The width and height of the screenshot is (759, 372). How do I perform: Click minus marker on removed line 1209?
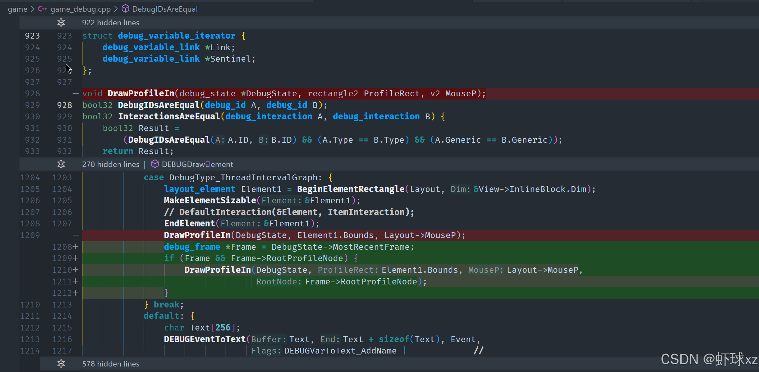[76, 235]
